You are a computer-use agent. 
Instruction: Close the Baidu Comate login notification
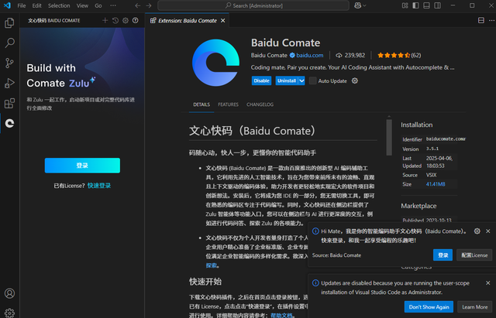tap(488, 231)
